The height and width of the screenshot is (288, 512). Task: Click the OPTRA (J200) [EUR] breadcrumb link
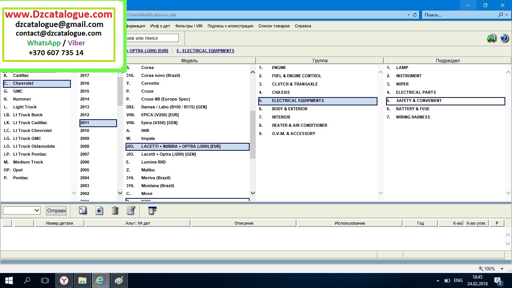tap(147, 51)
